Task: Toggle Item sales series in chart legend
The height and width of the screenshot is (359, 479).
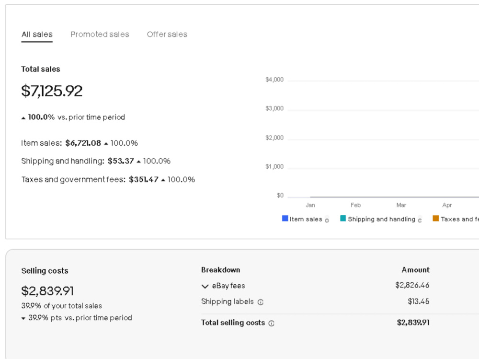Action: click(302, 219)
